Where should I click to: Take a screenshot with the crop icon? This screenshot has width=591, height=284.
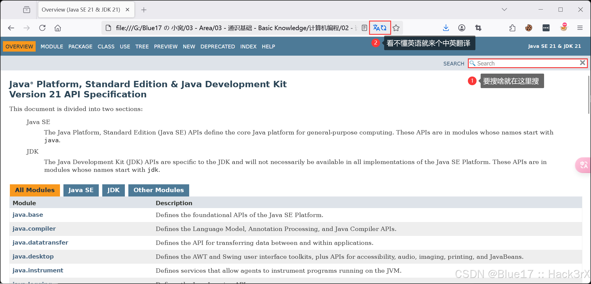478,28
